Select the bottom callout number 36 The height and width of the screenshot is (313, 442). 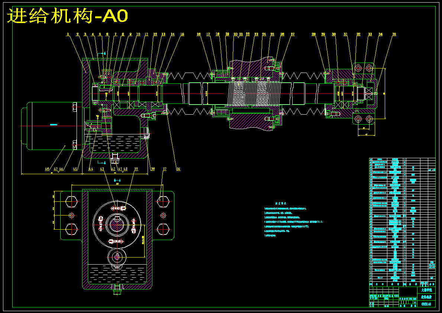point(178,169)
